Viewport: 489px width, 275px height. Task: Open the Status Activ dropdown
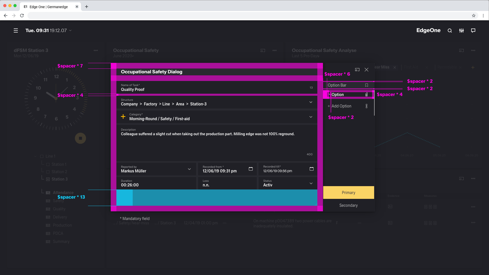(311, 183)
